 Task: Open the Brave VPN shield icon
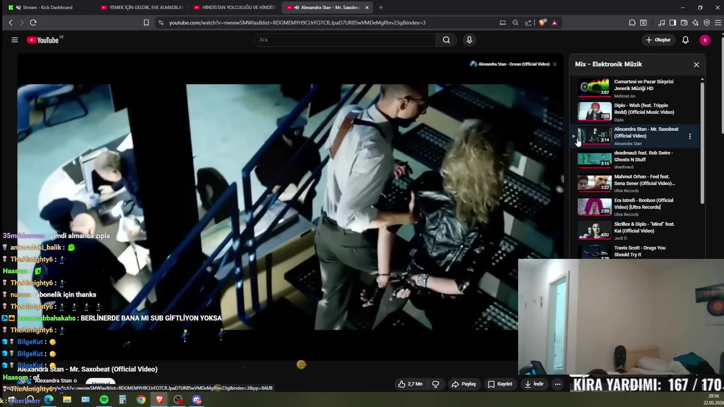(x=706, y=23)
